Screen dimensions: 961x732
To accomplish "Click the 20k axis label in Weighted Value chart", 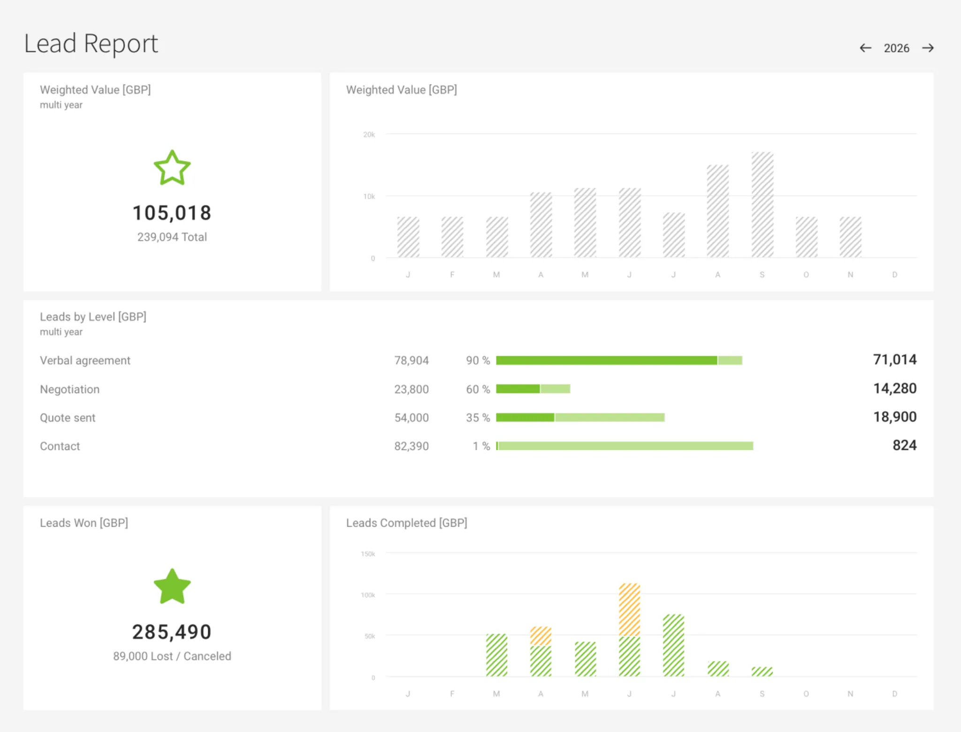I will [x=369, y=135].
